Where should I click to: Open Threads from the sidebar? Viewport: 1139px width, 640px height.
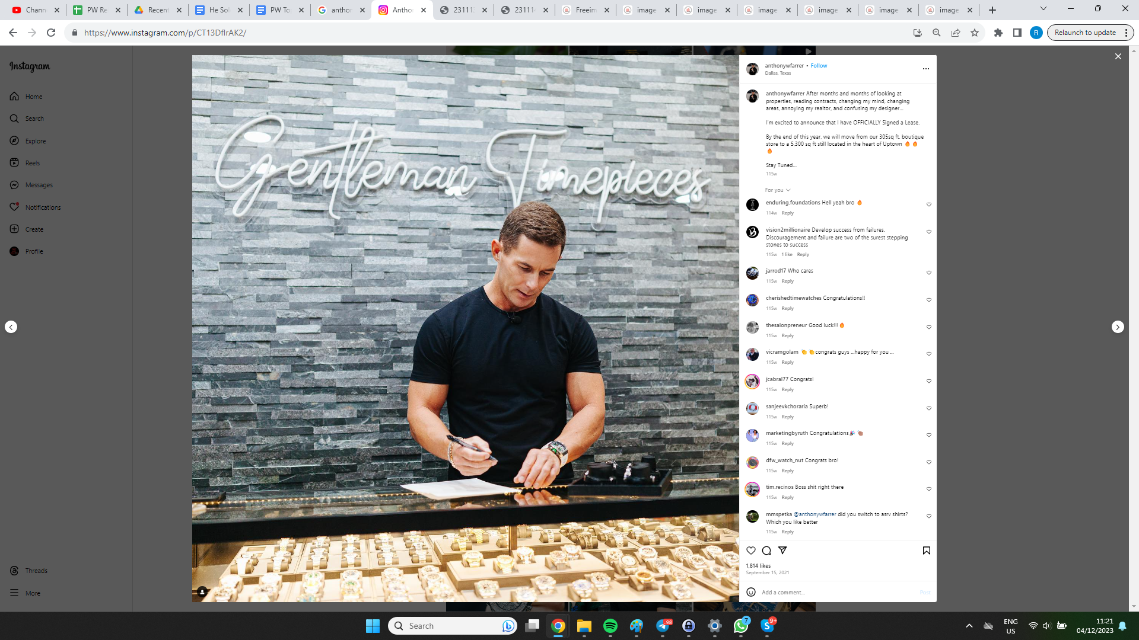pos(28,571)
